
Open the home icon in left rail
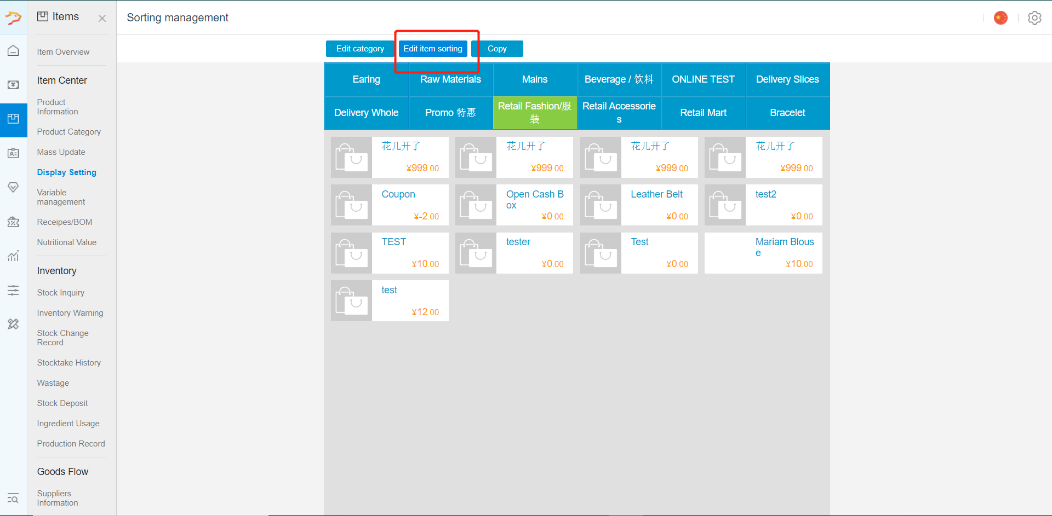tap(13, 51)
